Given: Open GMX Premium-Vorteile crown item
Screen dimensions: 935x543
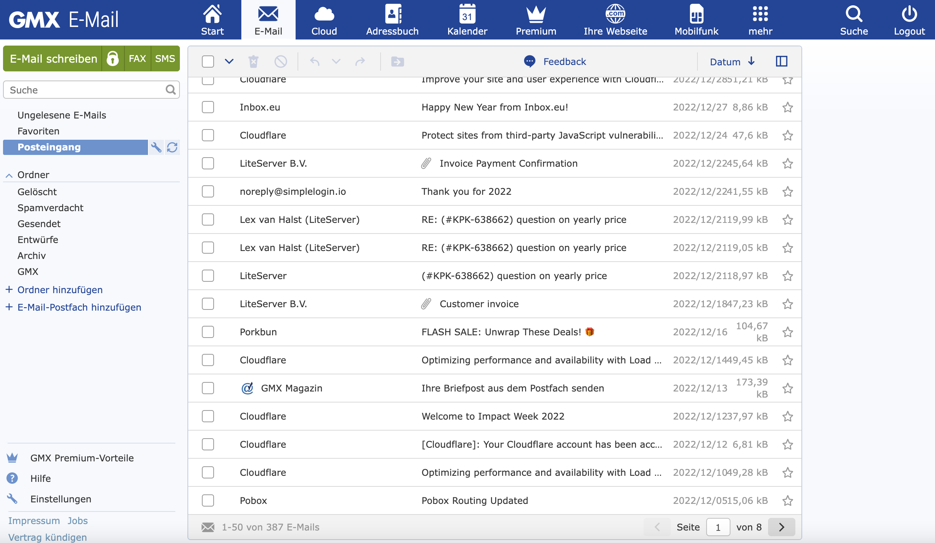Looking at the screenshot, I should click(70, 458).
